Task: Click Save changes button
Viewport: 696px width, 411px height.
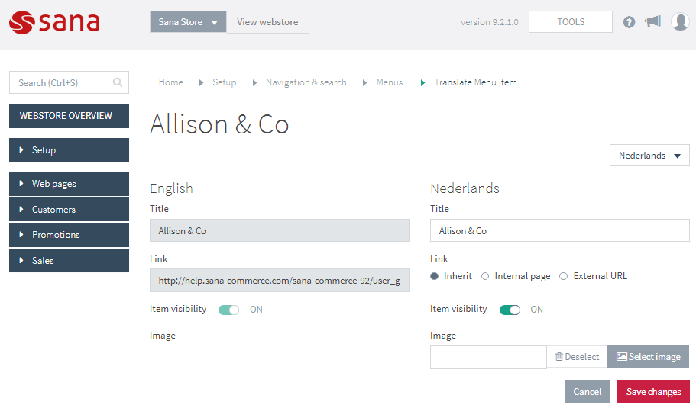Action: (653, 391)
